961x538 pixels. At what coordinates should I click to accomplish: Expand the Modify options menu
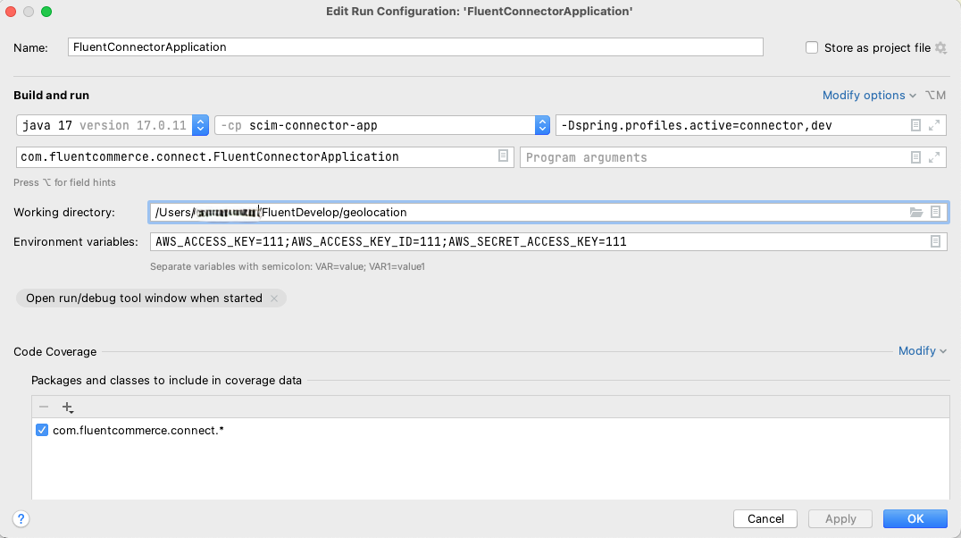[869, 96]
